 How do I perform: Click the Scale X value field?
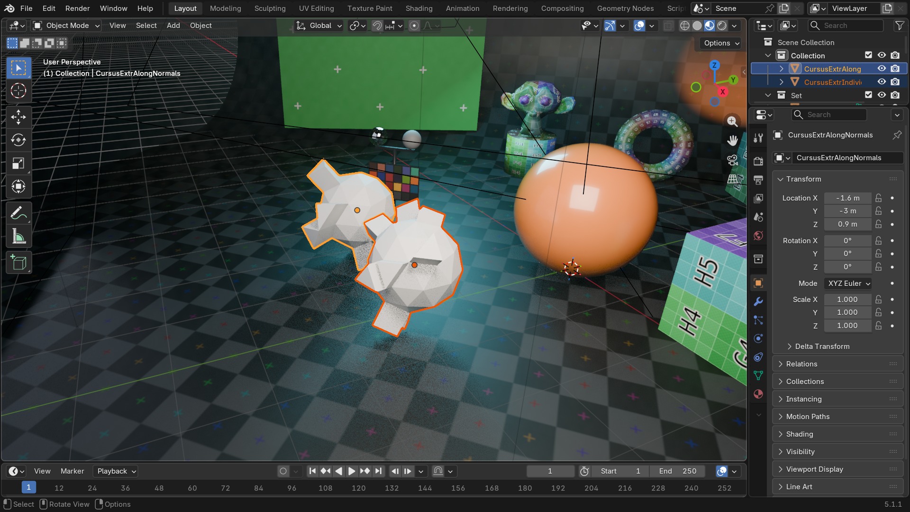click(847, 300)
